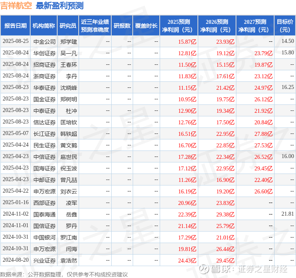296x278 pixels.
Task: Click institution 中国银河
Action: [x=44, y=237]
